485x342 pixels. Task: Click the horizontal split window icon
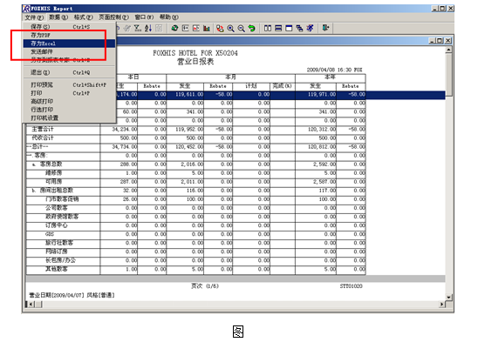[278, 29]
